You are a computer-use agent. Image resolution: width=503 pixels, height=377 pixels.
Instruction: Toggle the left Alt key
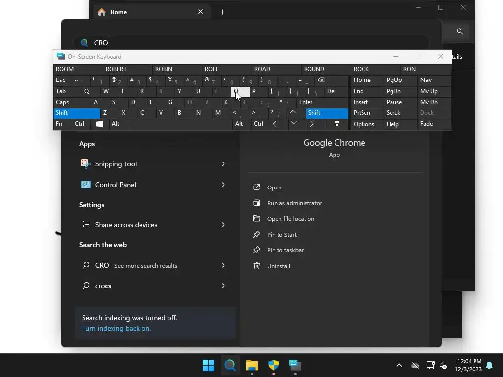[118, 124]
